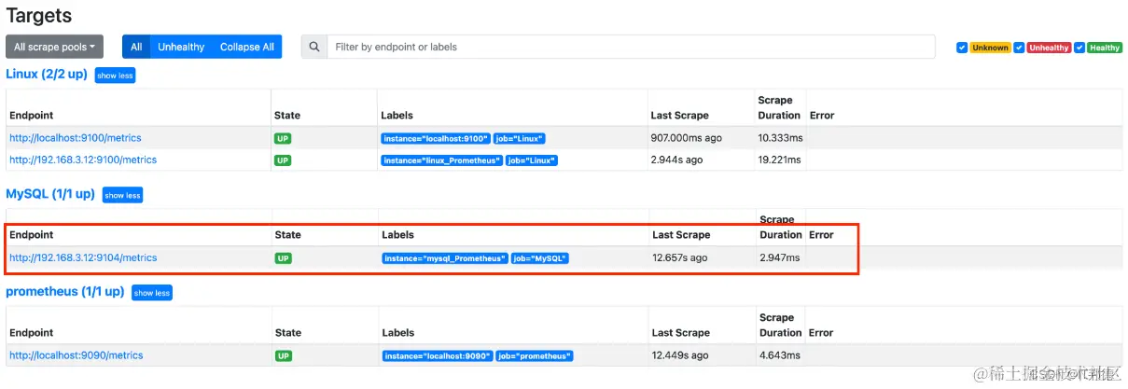
Task: Open the 192.168.3.12:9100 metrics link
Action: [x=83, y=160]
